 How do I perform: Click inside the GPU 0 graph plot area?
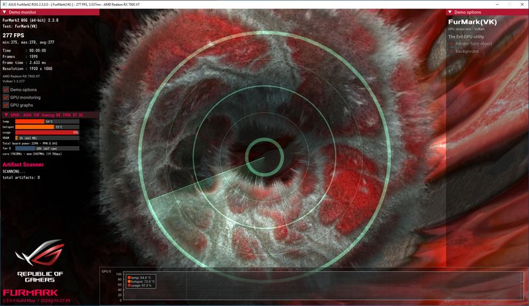(x=323, y=286)
